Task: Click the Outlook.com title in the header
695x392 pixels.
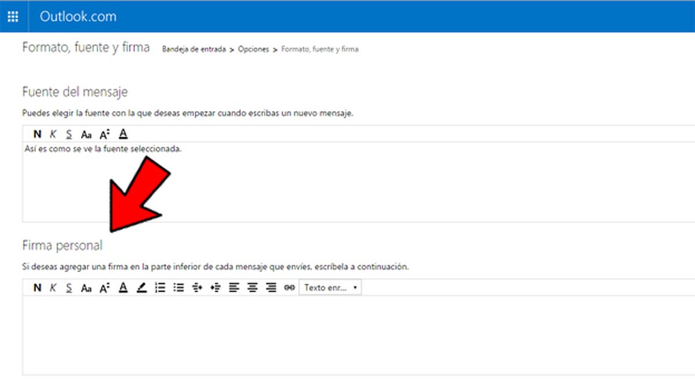Action: (78, 16)
